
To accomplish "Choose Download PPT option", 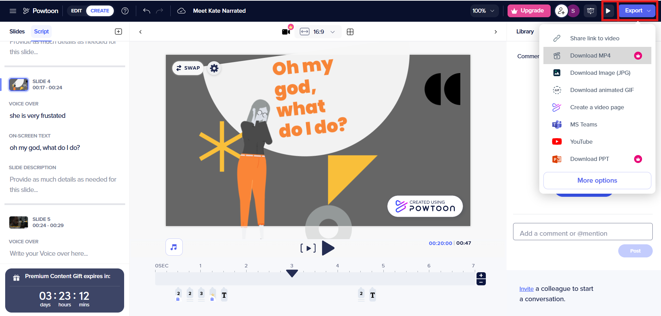I will pyautogui.click(x=597, y=159).
